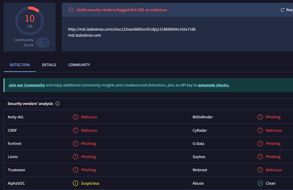The height and width of the screenshot is (190, 293).
Task: Click the Antiy-AVL malicious warning icon
Action: coord(75,117)
